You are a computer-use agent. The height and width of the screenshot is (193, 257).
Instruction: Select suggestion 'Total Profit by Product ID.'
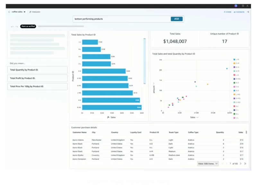pos(37,78)
